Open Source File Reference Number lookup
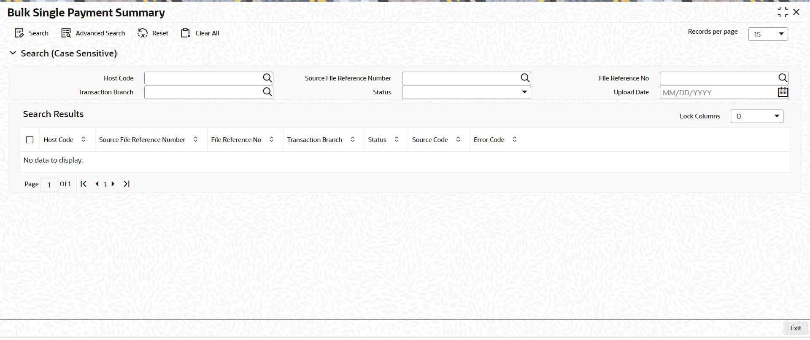 (525, 78)
